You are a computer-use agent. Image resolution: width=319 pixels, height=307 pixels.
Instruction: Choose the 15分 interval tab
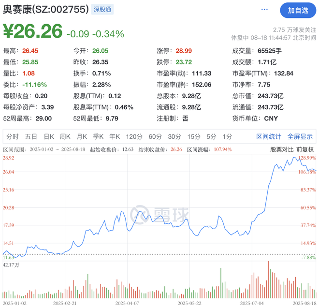(194, 136)
